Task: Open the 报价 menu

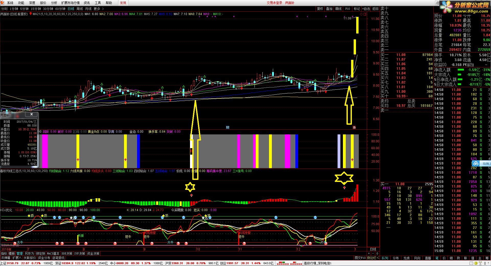Action: point(43,3)
